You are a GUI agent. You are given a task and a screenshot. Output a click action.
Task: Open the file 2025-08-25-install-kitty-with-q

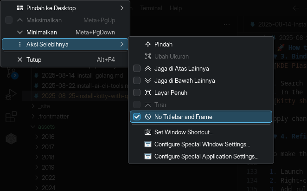click(84, 96)
